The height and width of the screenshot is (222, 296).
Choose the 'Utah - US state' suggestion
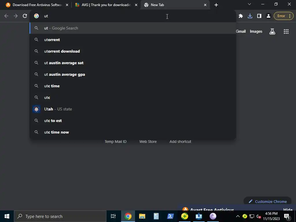(133, 109)
